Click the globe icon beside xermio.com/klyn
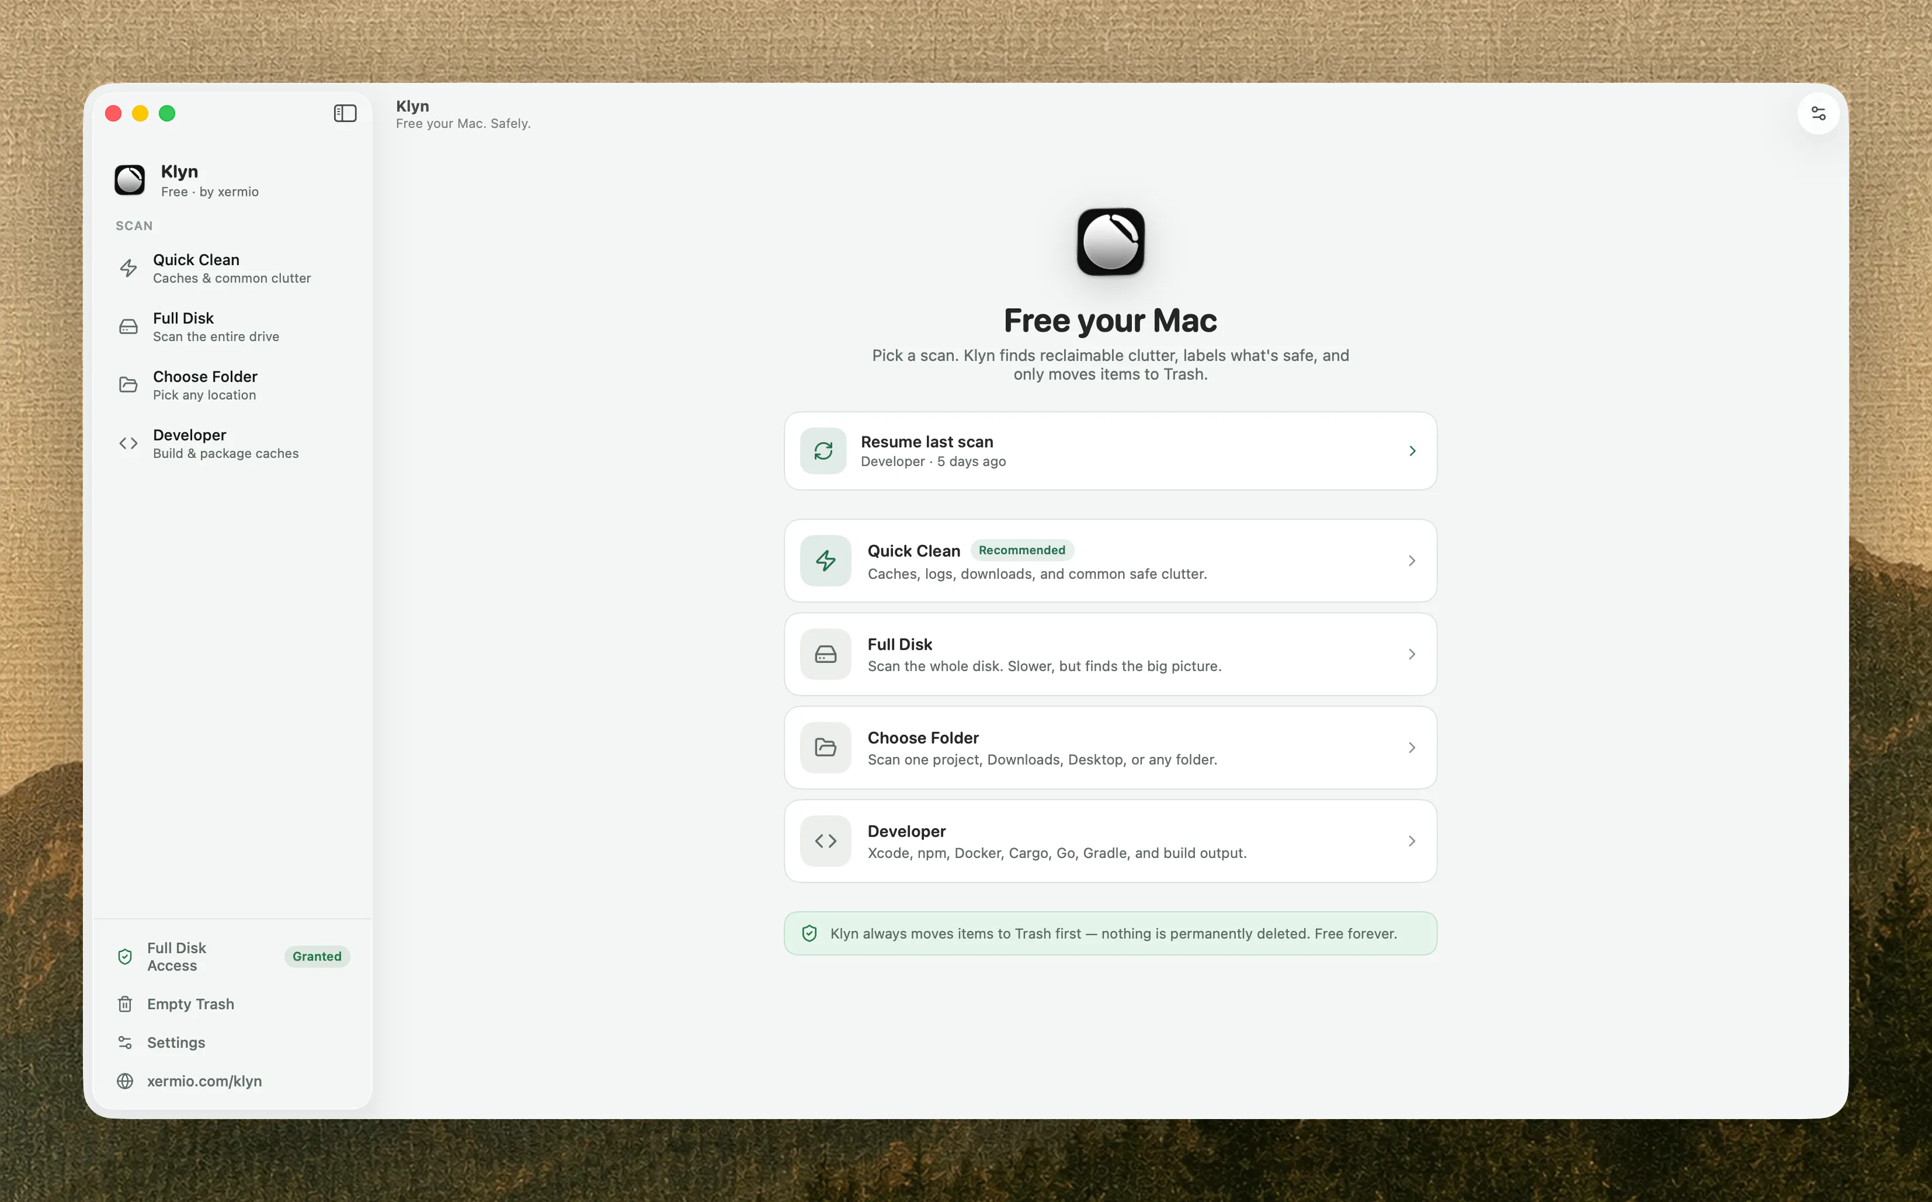1932x1202 pixels. 125,1081
